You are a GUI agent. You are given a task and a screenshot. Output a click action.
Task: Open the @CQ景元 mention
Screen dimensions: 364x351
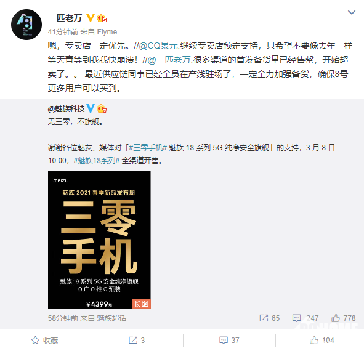(x=159, y=46)
